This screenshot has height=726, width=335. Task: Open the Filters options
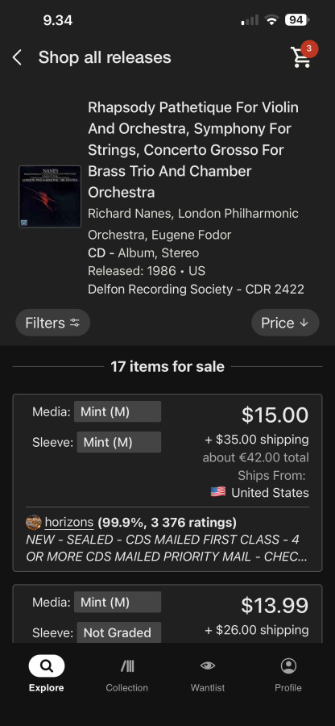tap(52, 323)
